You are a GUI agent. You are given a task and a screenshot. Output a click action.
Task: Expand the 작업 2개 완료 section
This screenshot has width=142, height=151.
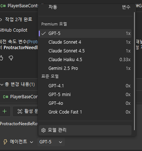point(16,19)
